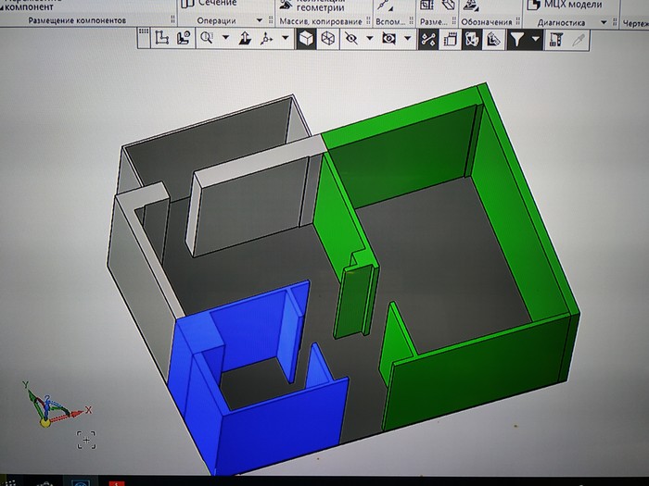The height and width of the screenshot is (486, 649).
Task: Toggle the hide elements eye icon
Action: (x=350, y=39)
